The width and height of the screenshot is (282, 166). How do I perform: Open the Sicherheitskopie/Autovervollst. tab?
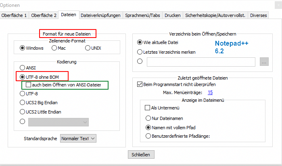pos(215,15)
